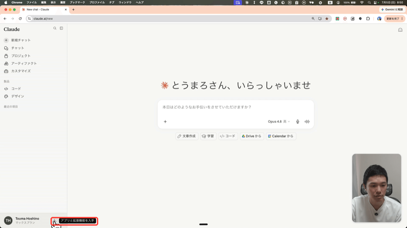This screenshot has height=228, width=407.
Task: Open the ブックマーク menu
Action: pos(77,2)
